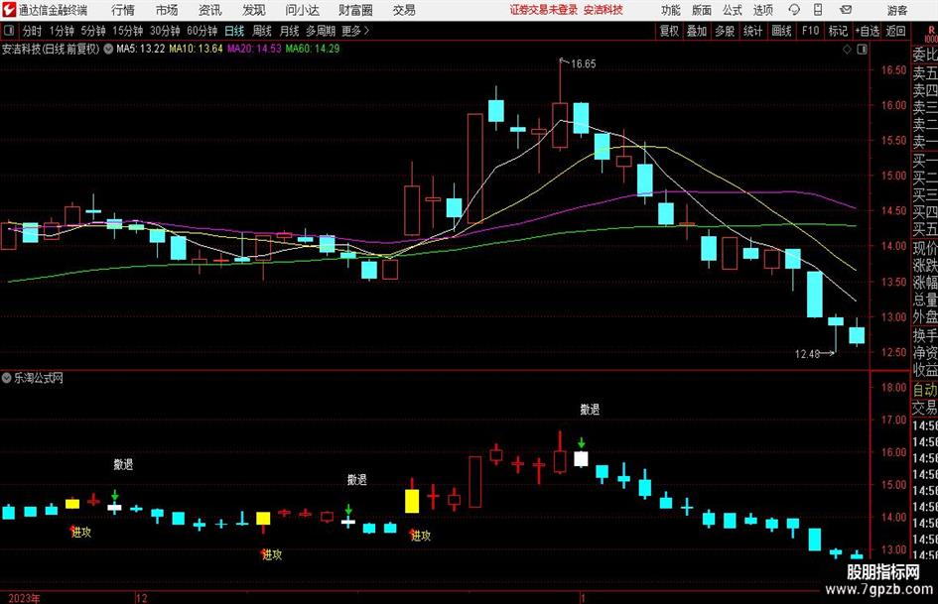Click the 多股 toolbar button

point(725,31)
